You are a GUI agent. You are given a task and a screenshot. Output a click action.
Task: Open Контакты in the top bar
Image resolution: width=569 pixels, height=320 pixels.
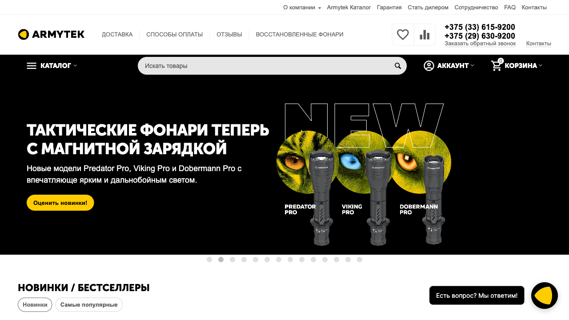tap(534, 8)
